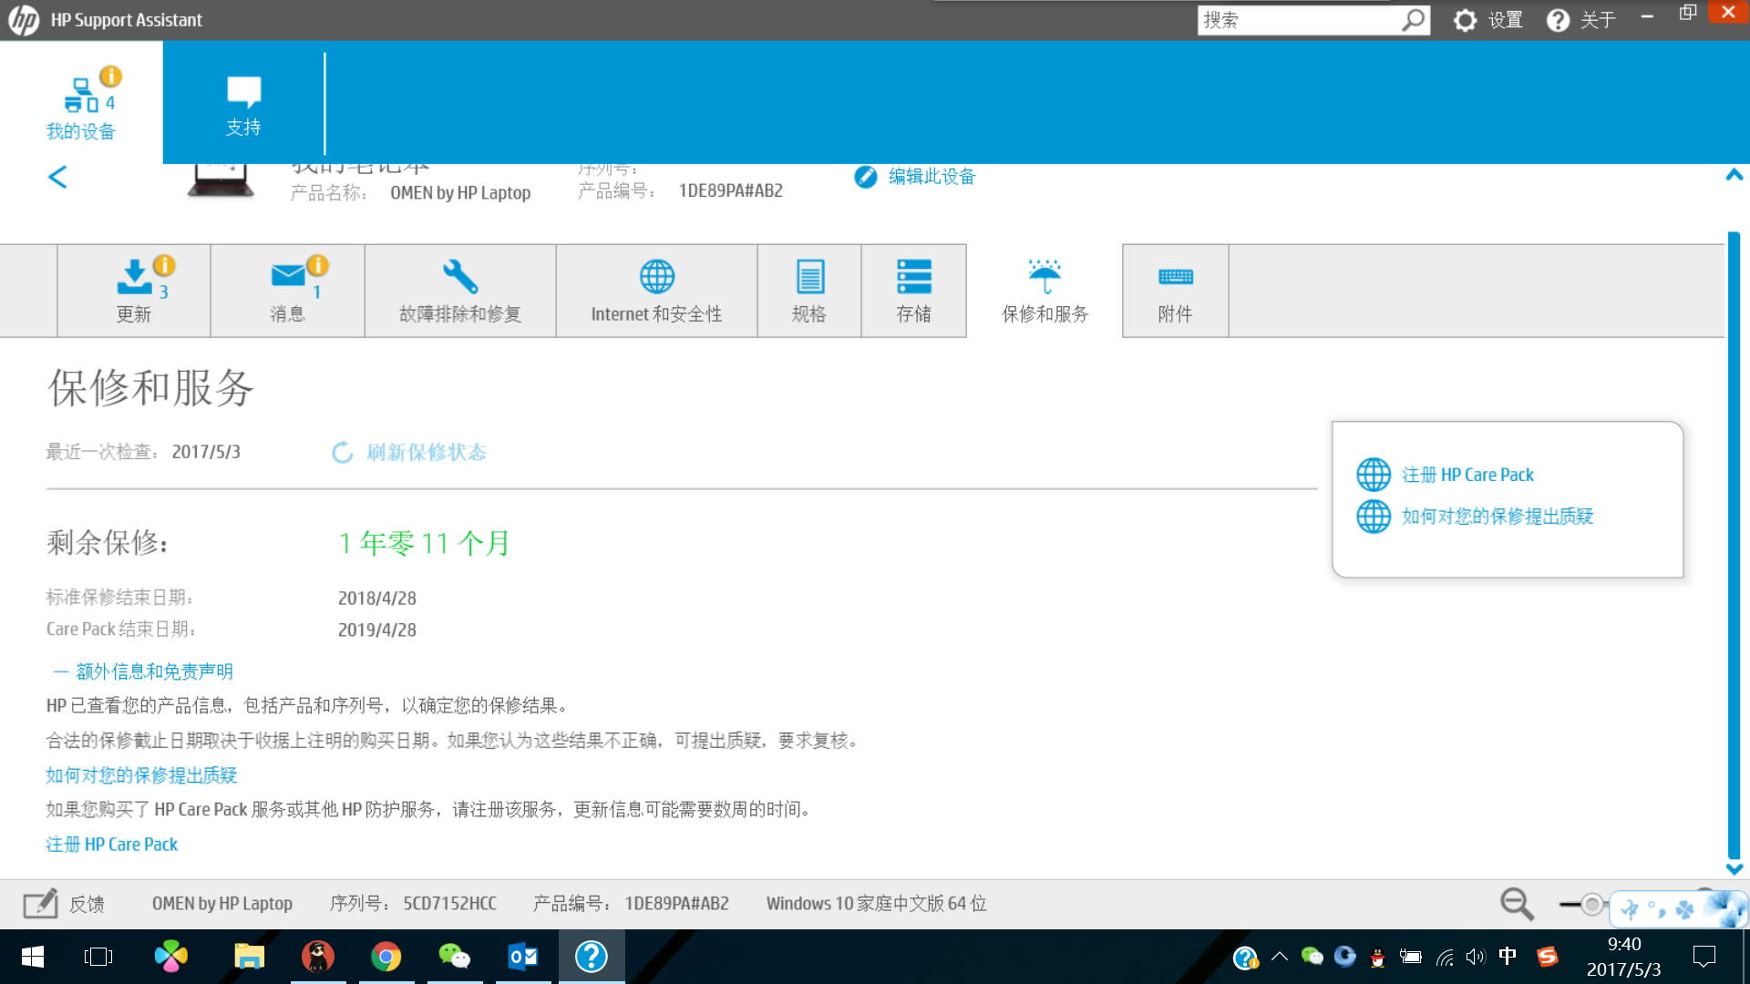Viewport: 1750px width, 984px height.
Task: Open 设置 (Settings) gear in titlebar
Action: [x=1464, y=19]
